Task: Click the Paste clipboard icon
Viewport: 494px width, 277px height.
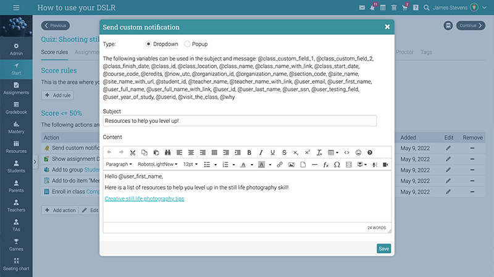Action: click(x=156, y=152)
